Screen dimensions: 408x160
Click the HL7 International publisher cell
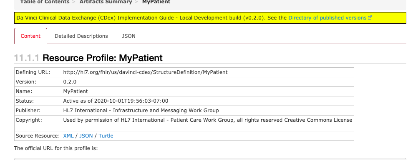coord(208,111)
